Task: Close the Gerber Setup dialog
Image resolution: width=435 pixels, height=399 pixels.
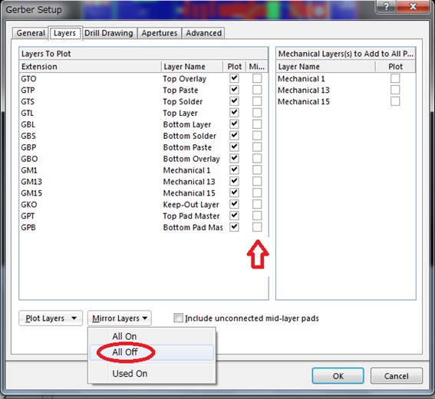Action: click(413, 6)
